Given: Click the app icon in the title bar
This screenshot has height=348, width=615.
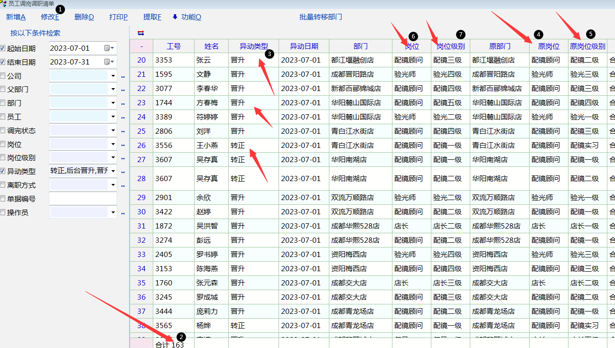Looking at the screenshot, I should click(x=4, y=4).
